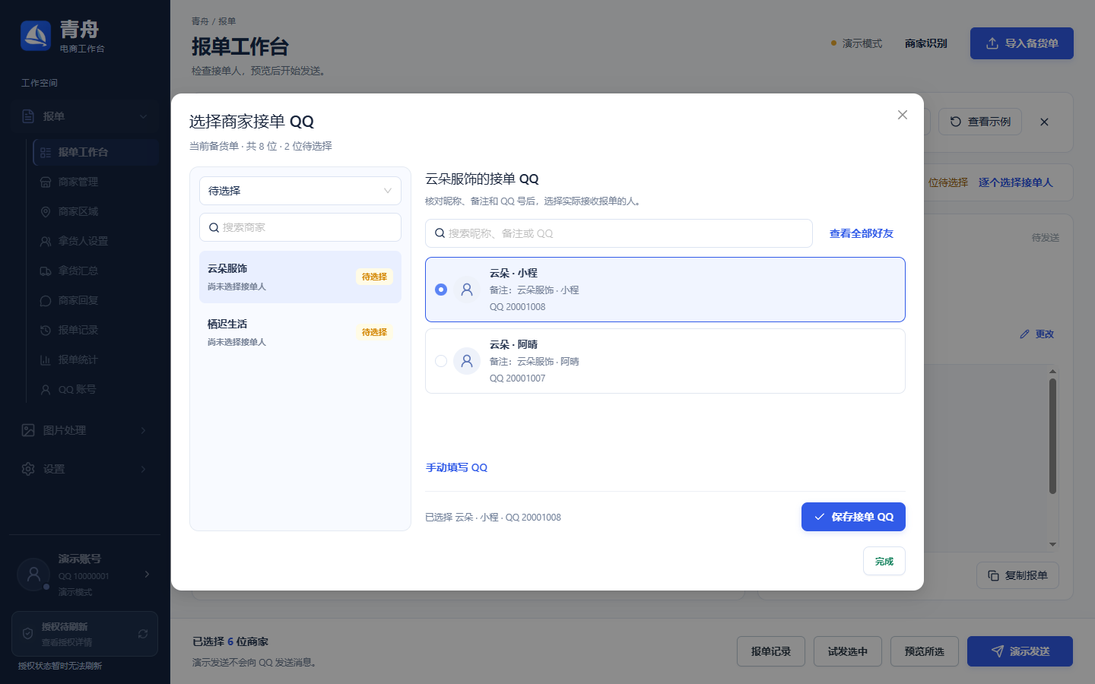Click the avatar icon of 云朵 · 阿晴

(x=467, y=361)
